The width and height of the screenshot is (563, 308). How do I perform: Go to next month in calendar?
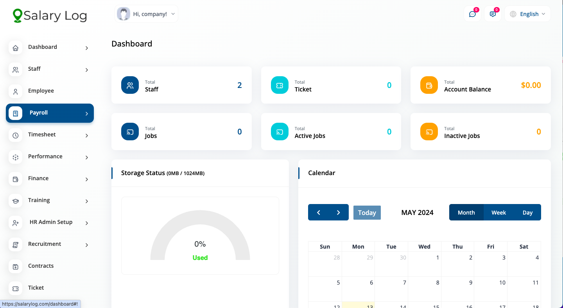338,213
